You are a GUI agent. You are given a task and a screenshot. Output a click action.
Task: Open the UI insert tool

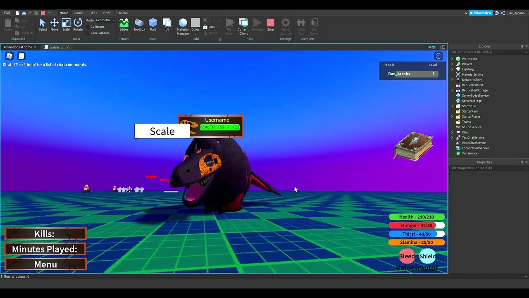point(167,25)
